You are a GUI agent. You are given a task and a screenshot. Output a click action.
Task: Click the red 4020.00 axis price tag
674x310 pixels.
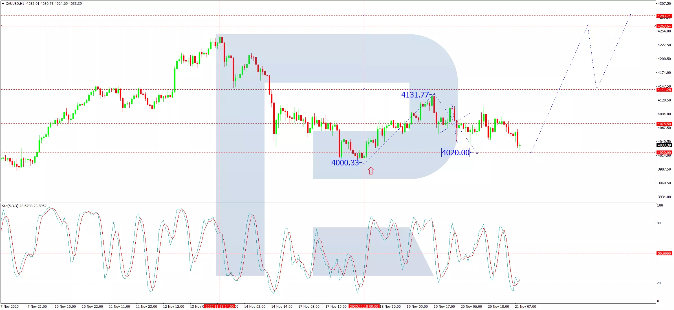point(664,152)
